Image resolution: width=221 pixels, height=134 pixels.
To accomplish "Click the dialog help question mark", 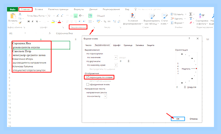I will click(x=189, y=38).
